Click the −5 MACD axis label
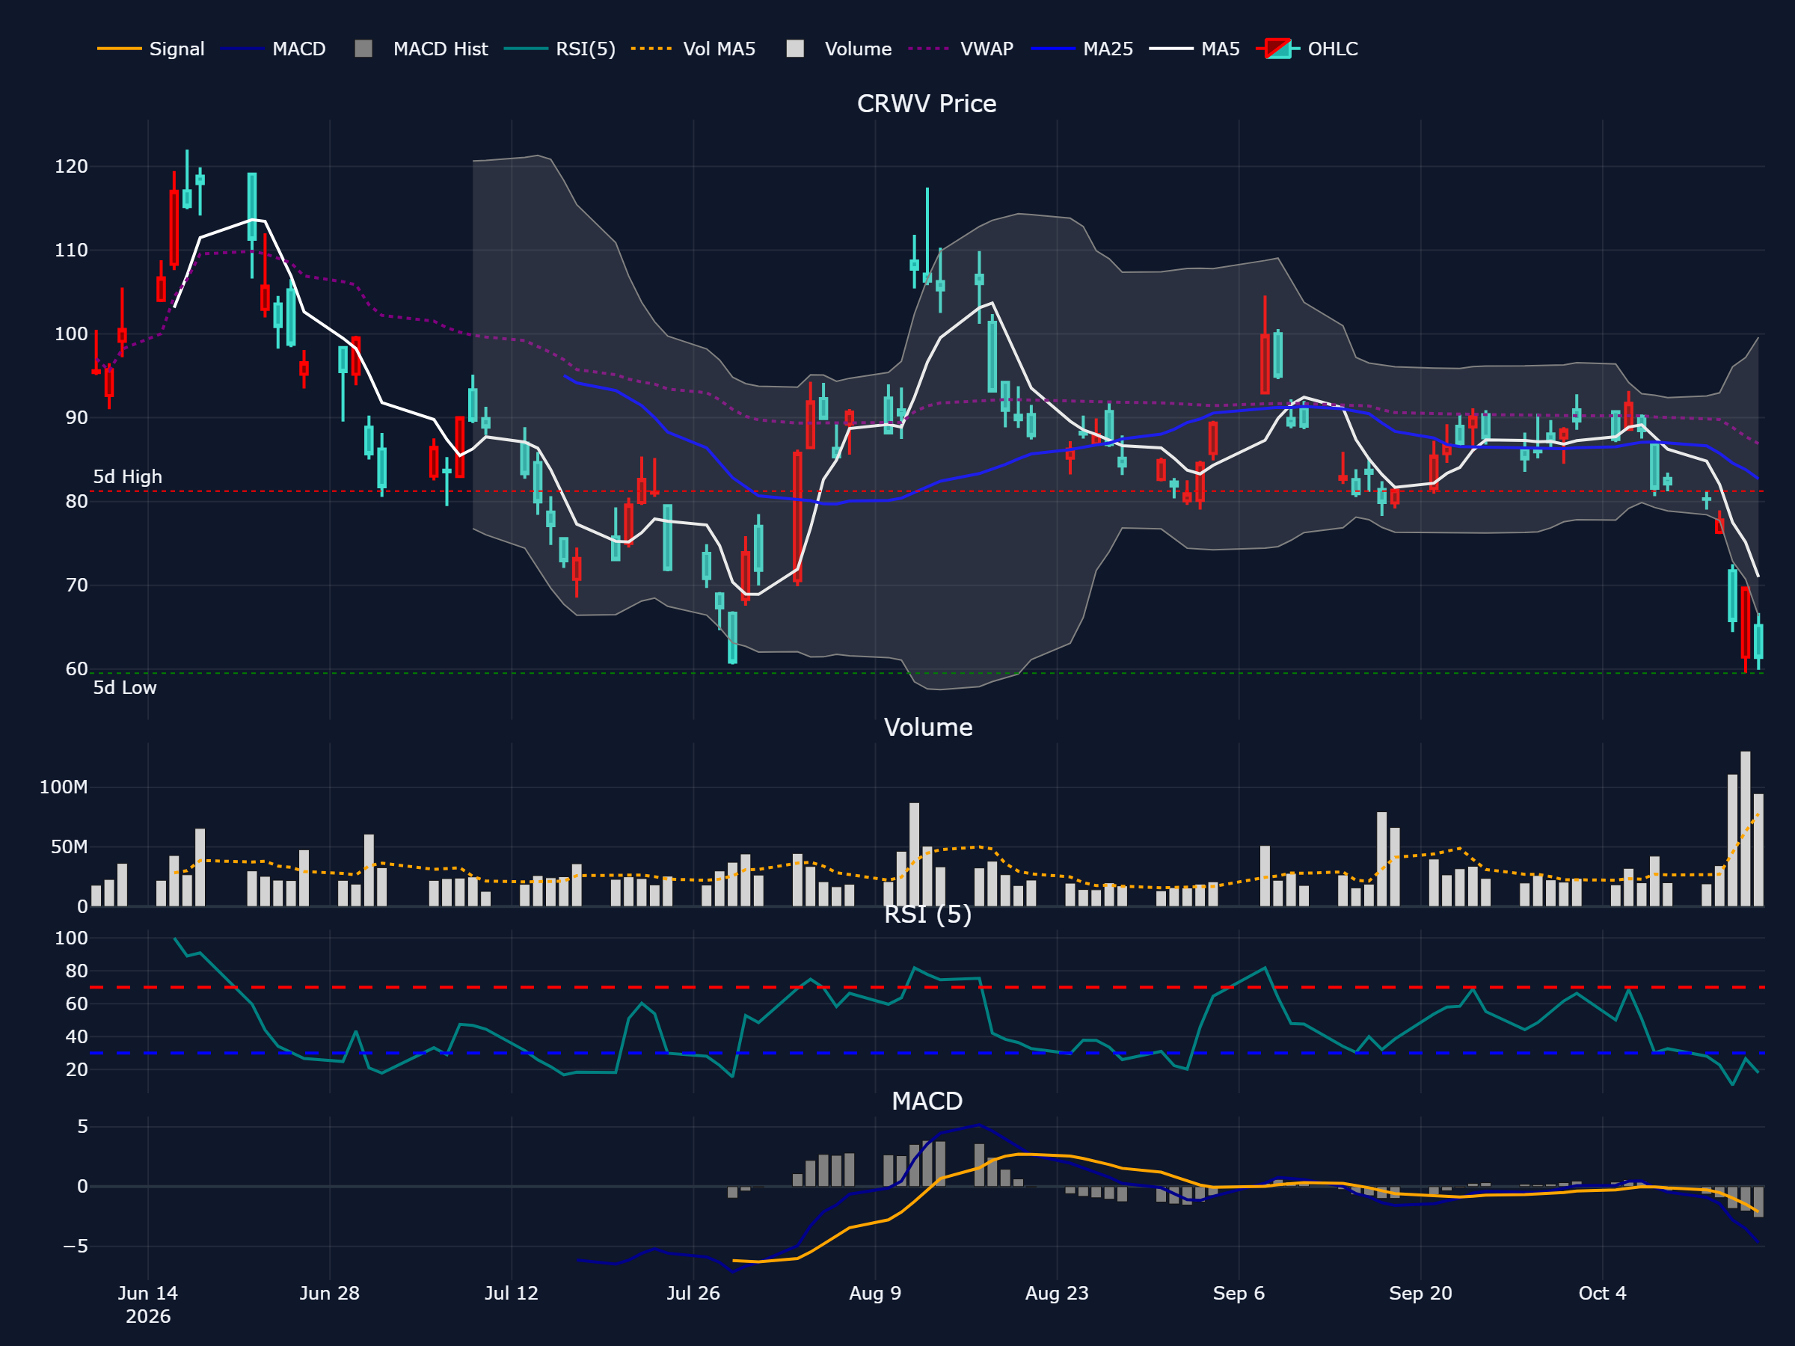1795x1346 pixels. [x=76, y=1245]
